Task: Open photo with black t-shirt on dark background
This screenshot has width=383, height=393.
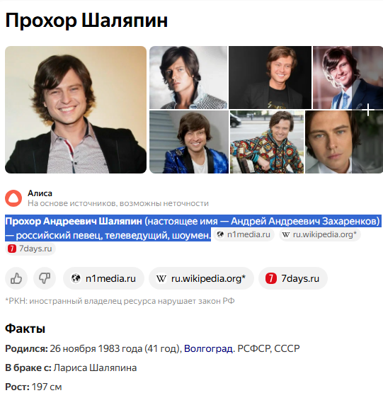Action: coord(270,77)
